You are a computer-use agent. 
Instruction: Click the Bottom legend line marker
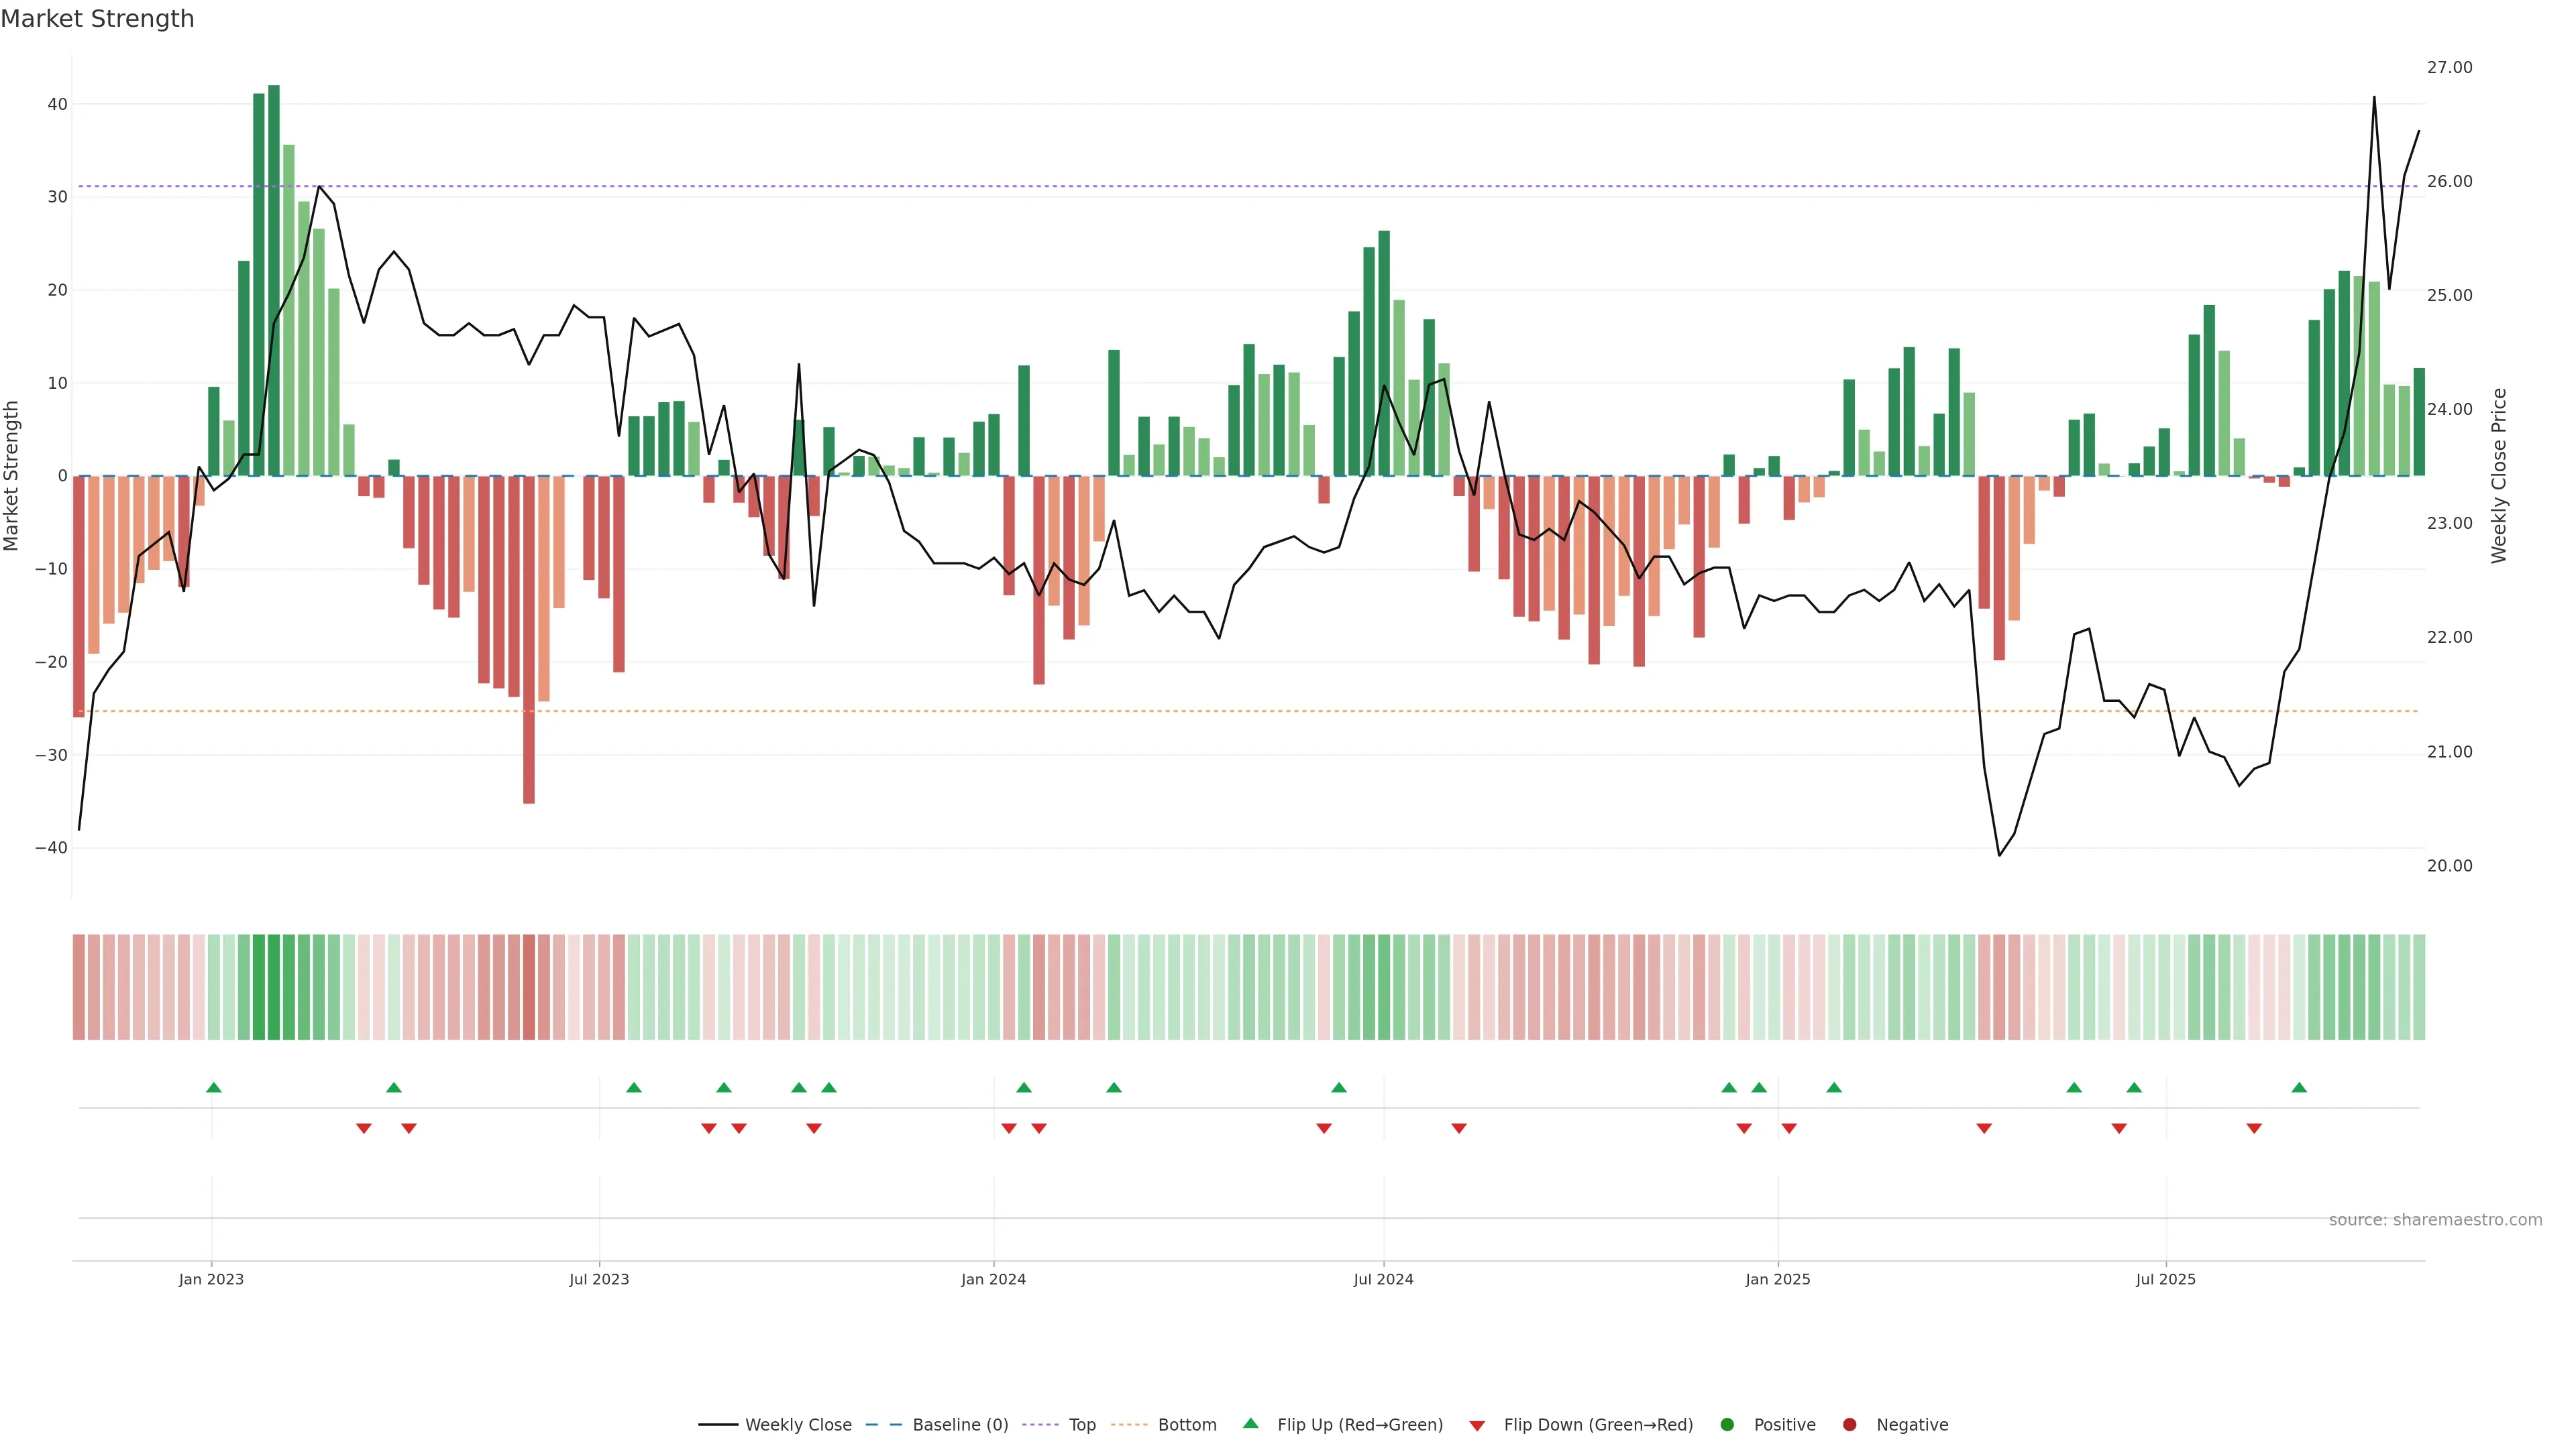1129,1425
